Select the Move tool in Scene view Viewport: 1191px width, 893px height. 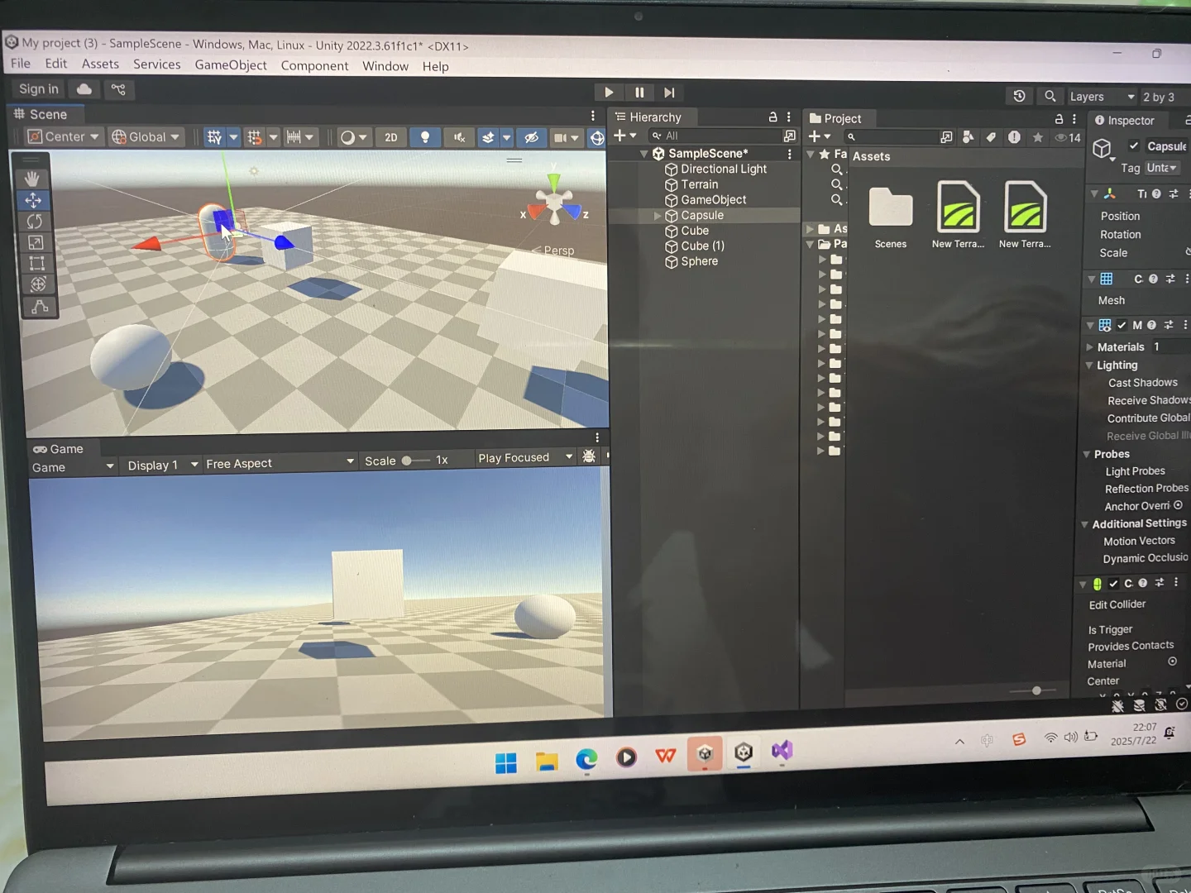pyautogui.click(x=34, y=200)
